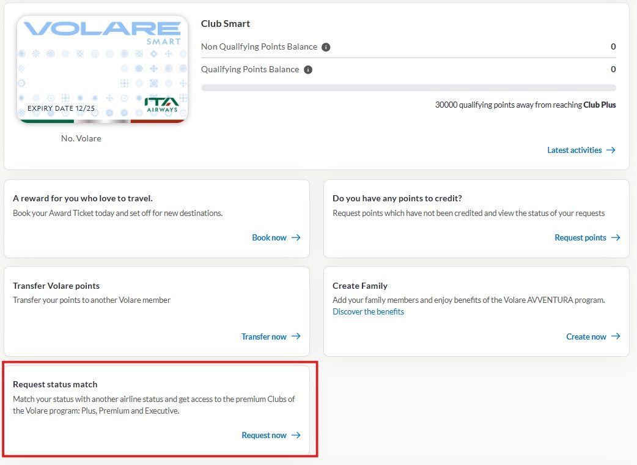The image size is (637, 465).
Task: Click the arrow icon next to Transfer now
Action: click(x=296, y=336)
